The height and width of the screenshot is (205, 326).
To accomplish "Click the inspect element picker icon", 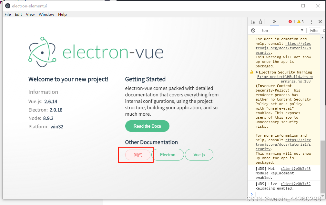I will click(x=253, y=22).
